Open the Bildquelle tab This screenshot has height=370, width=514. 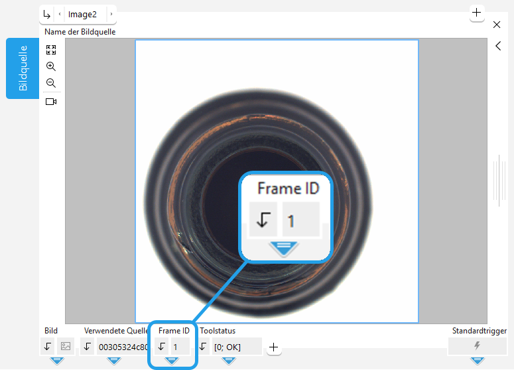[23, 68]
